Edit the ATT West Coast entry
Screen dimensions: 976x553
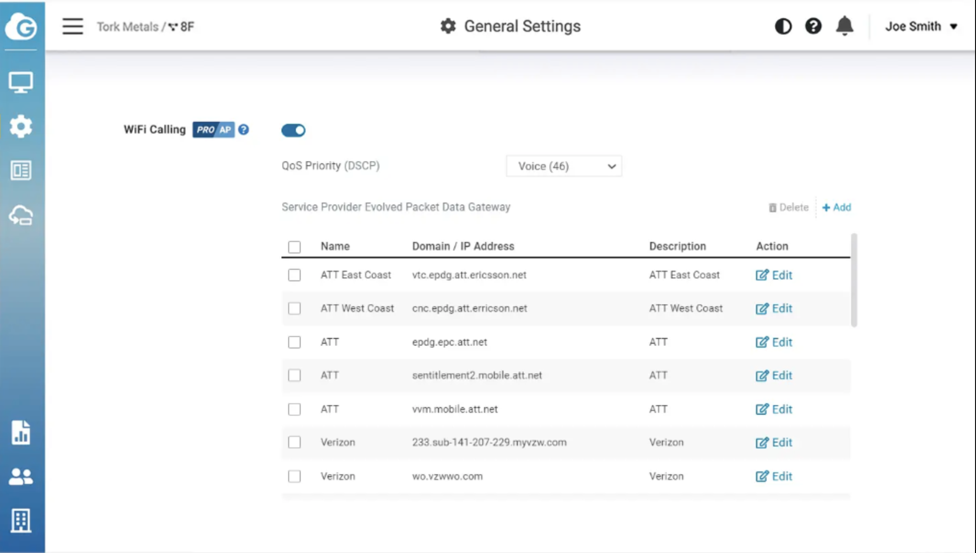coord(774,309)
